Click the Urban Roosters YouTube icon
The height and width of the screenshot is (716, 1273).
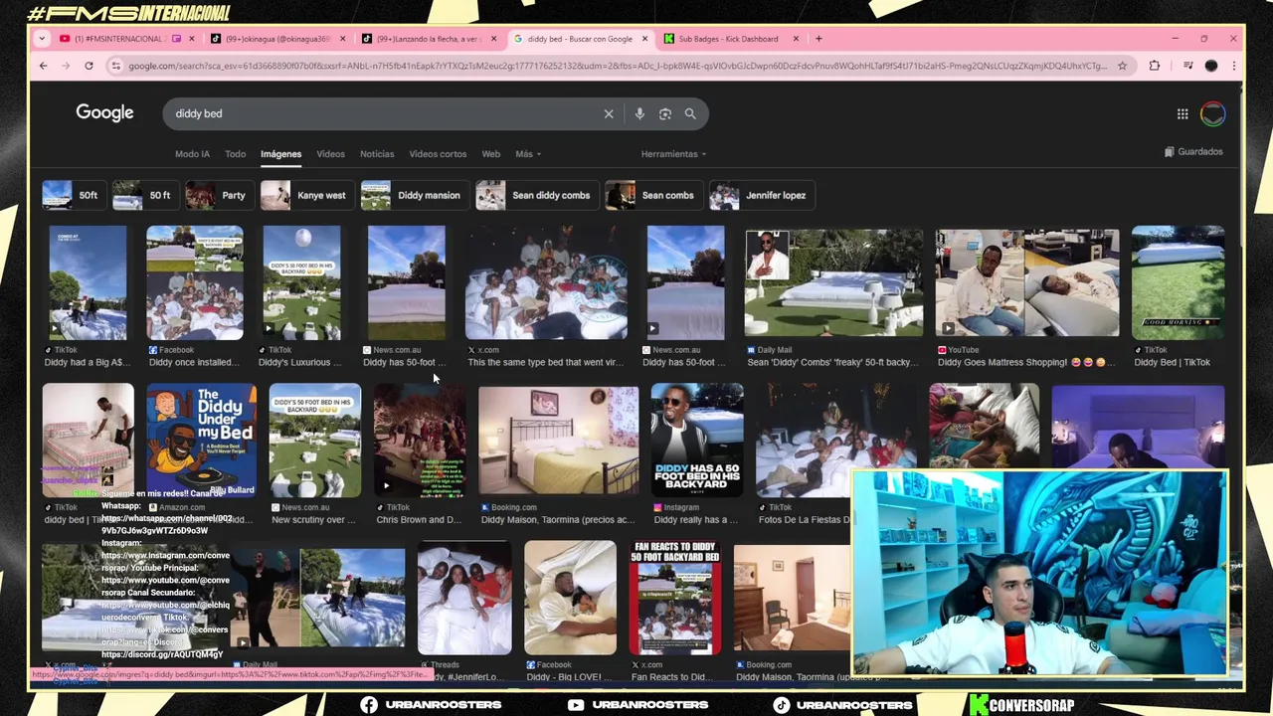576,705
